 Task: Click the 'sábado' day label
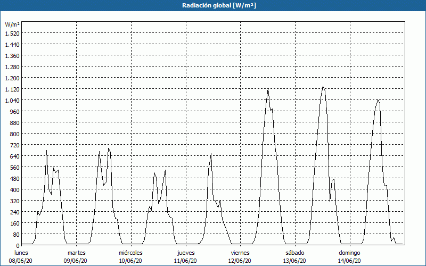(295, 253)
